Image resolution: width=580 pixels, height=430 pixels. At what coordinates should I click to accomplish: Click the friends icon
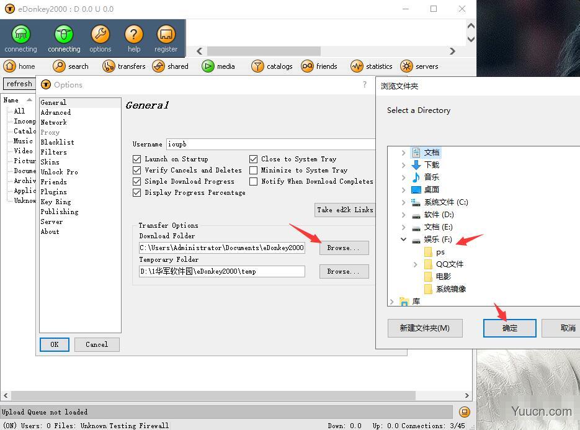click(307, 66)
